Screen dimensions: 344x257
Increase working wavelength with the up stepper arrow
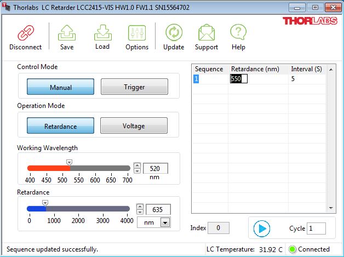tap(137, 165)
